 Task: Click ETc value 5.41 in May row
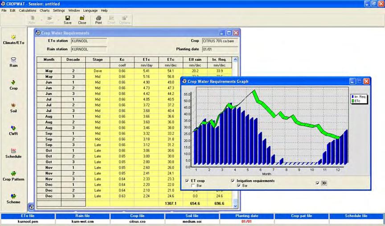pos(146,71)
